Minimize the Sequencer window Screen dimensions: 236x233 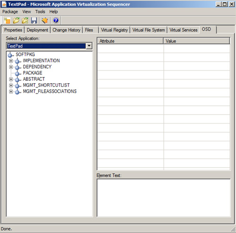click(x=218, y=4)
